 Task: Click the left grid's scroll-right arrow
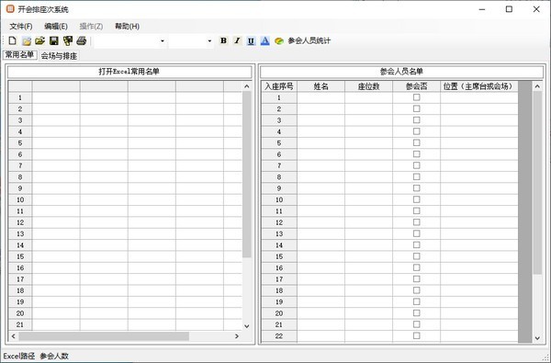click(237, 336)
